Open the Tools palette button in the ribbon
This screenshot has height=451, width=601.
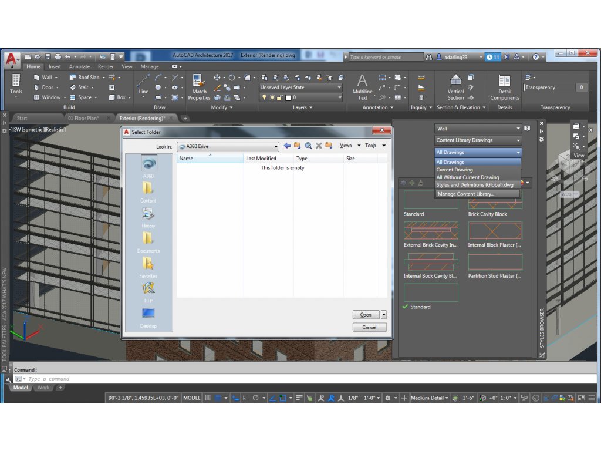(16, 85)
